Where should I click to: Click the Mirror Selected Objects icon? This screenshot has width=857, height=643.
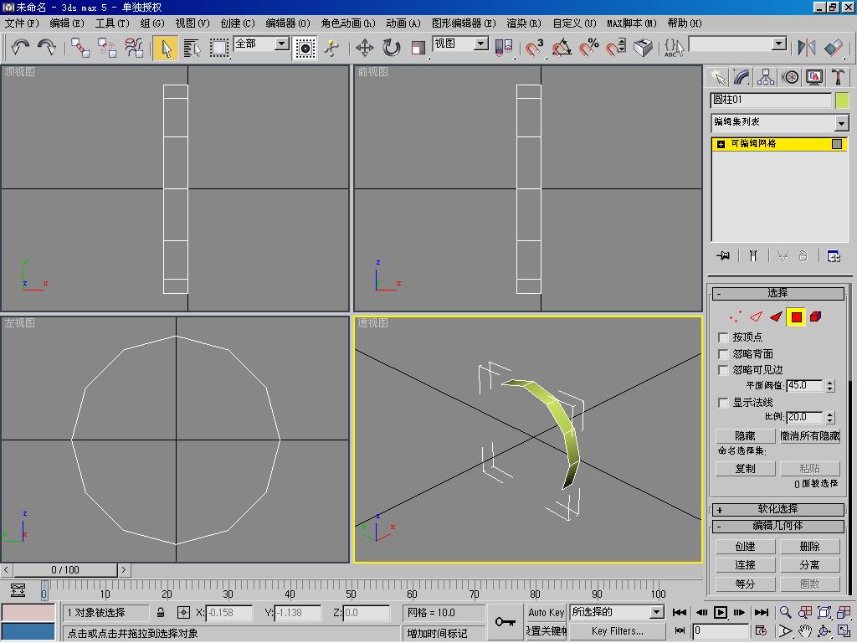tap(807, 48)
